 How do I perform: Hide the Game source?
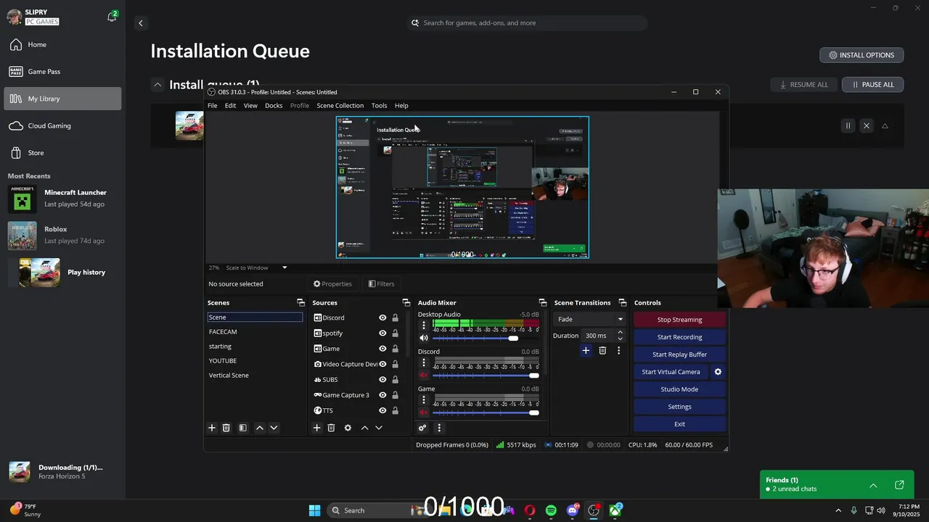coord(382,349)
